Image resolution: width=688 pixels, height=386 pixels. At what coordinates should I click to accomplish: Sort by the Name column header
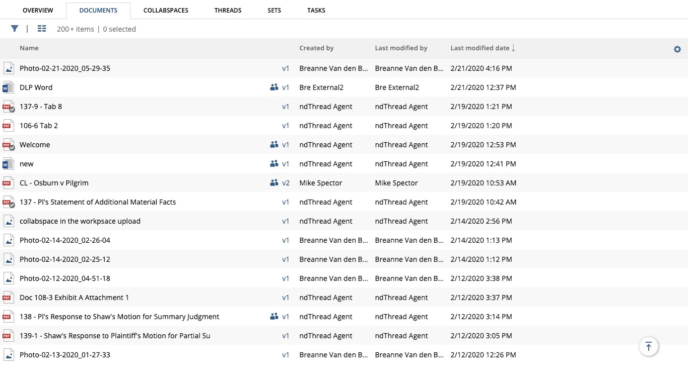click(29, 48)
